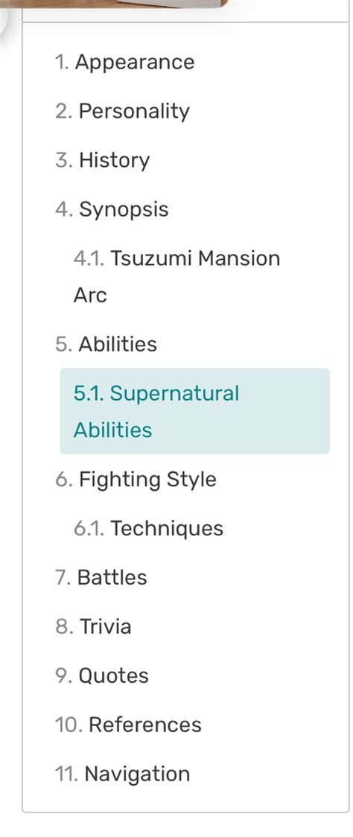Viewport: 353px width, 837px height.
Task: Jump to the Personality section
Action: (x=122, y=111)
